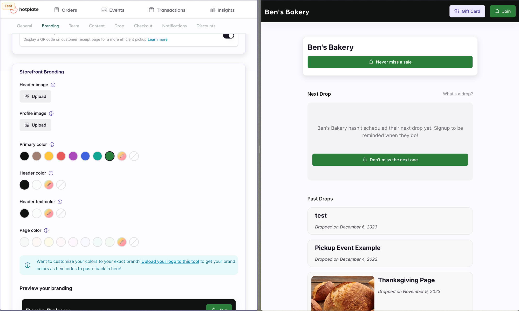Click the Transactions navigation icon
Viewport: 519px width, 311px height.
pyautogui.click(x=151, y=10)
